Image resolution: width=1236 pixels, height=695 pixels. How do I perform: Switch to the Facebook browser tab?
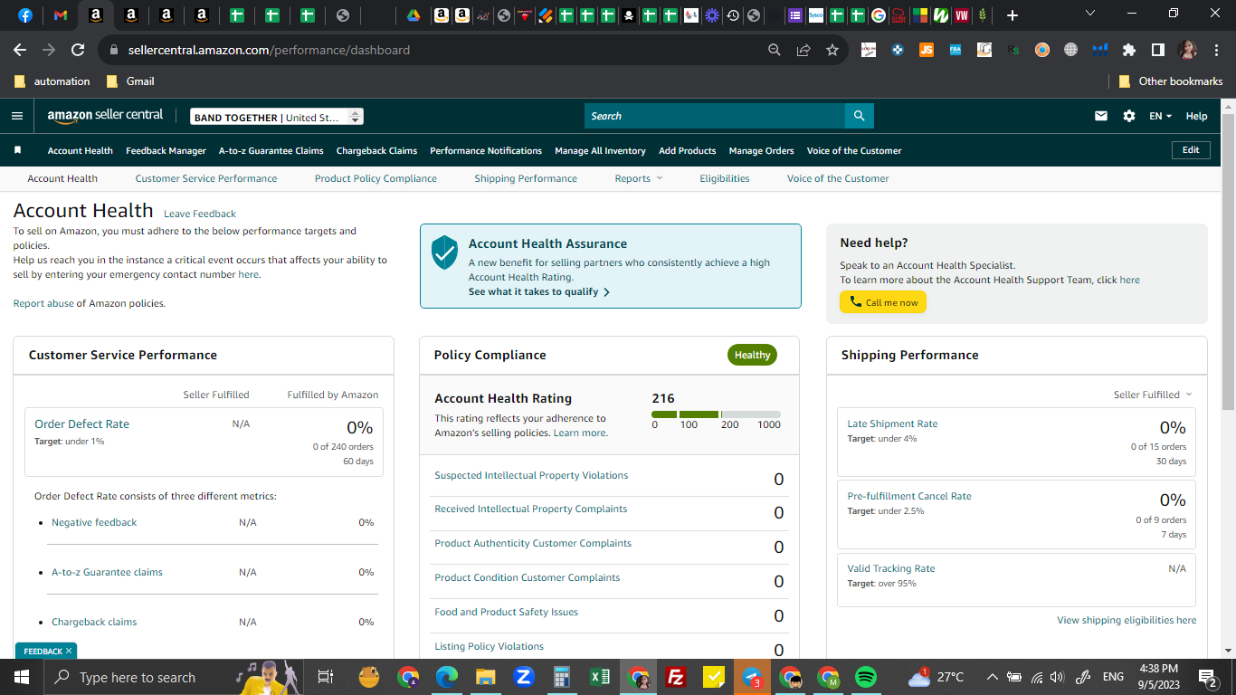[25, 15]
